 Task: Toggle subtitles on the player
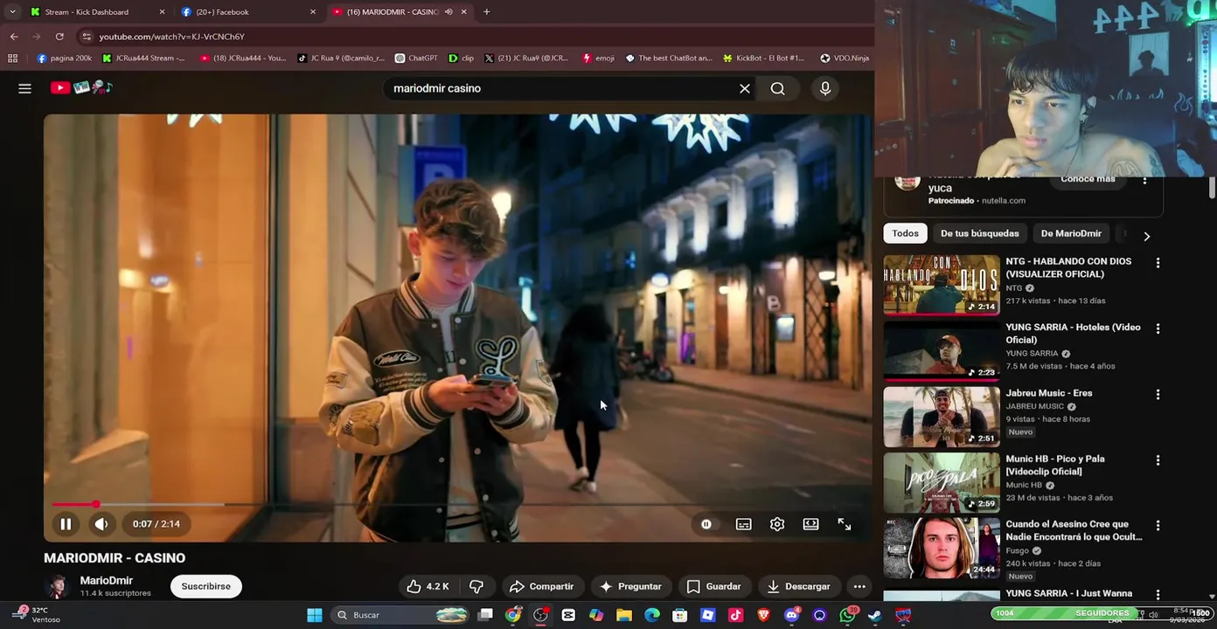point(743,524)
